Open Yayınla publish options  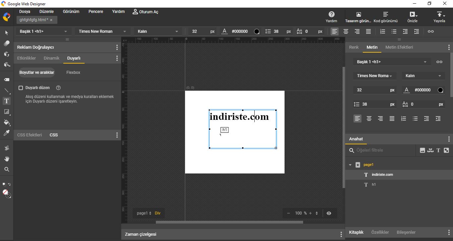pos(439,17)
